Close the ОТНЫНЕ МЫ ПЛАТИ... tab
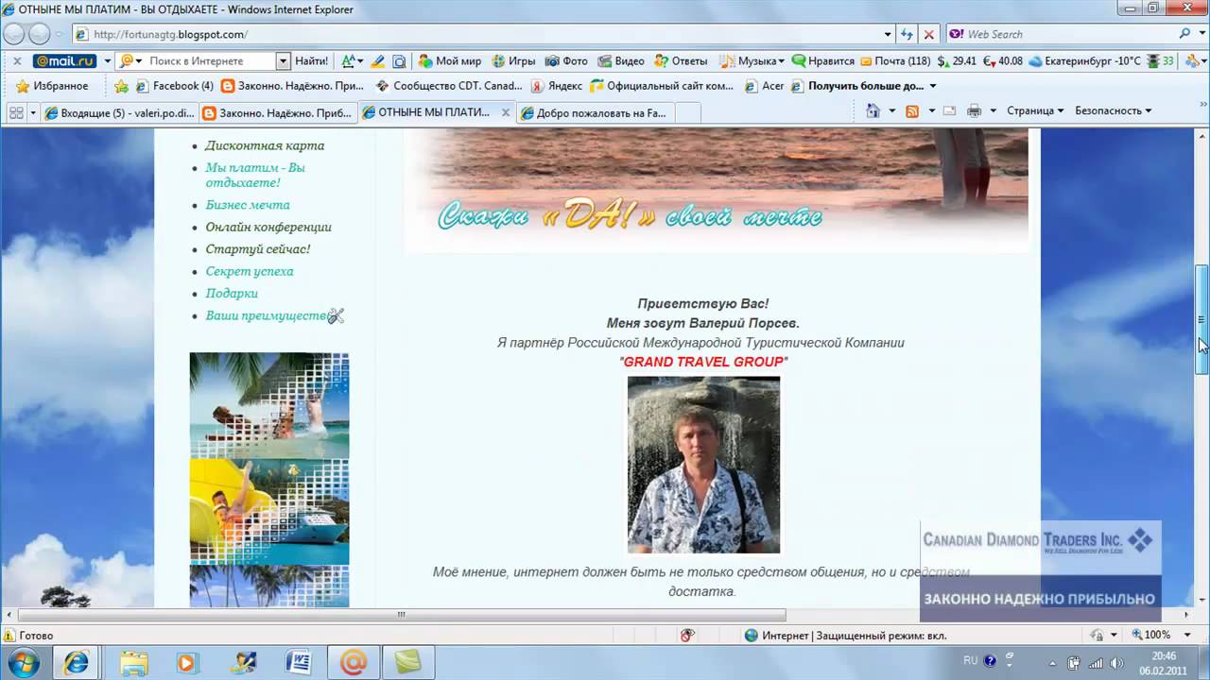The width and height of the screenshot is (1210, 680). click(x=506, y=112)
